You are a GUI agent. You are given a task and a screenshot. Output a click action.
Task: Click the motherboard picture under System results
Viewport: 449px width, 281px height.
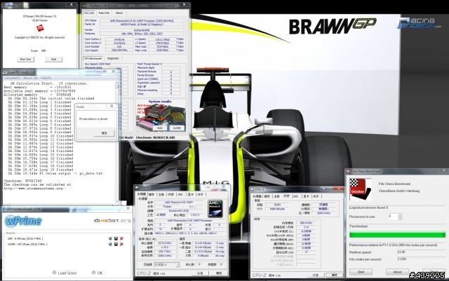click(x=161, y=118)
